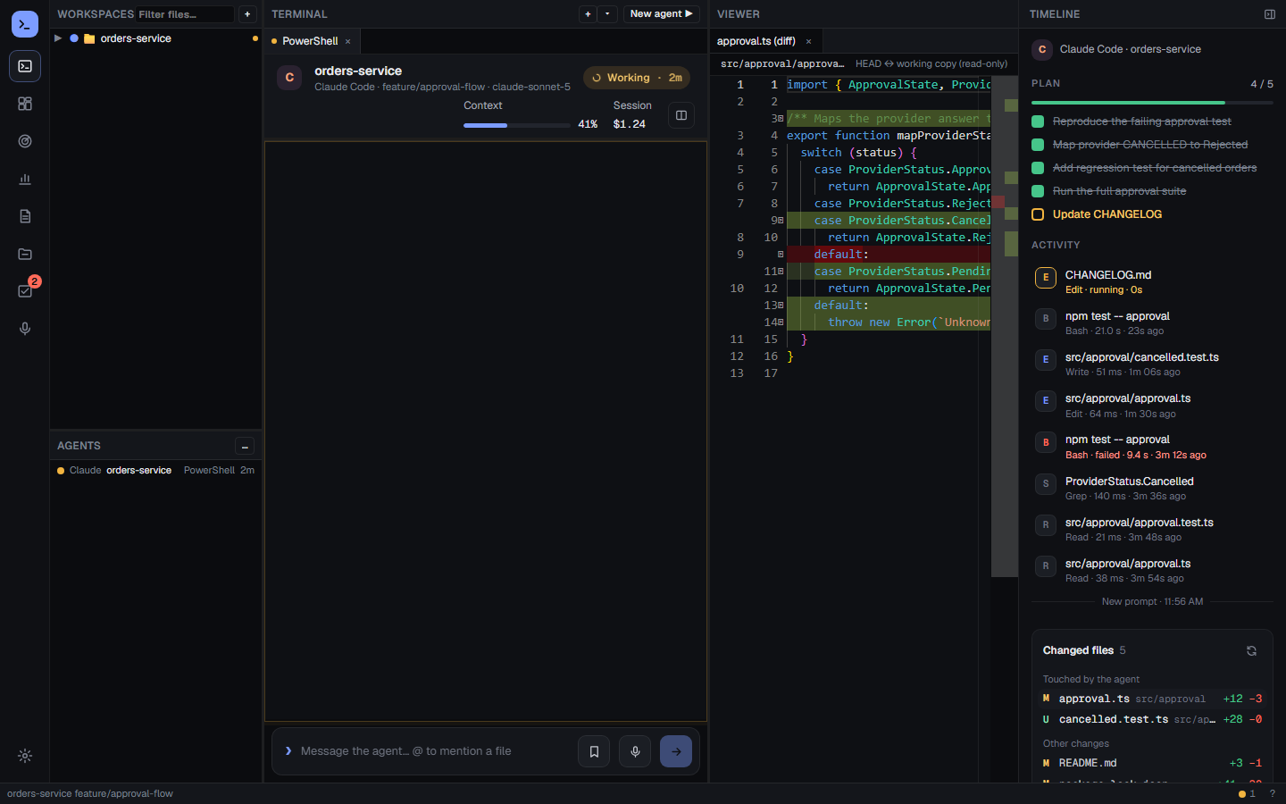Open the folder sidebar icon

pyautogui.click(x=25, y=254)
